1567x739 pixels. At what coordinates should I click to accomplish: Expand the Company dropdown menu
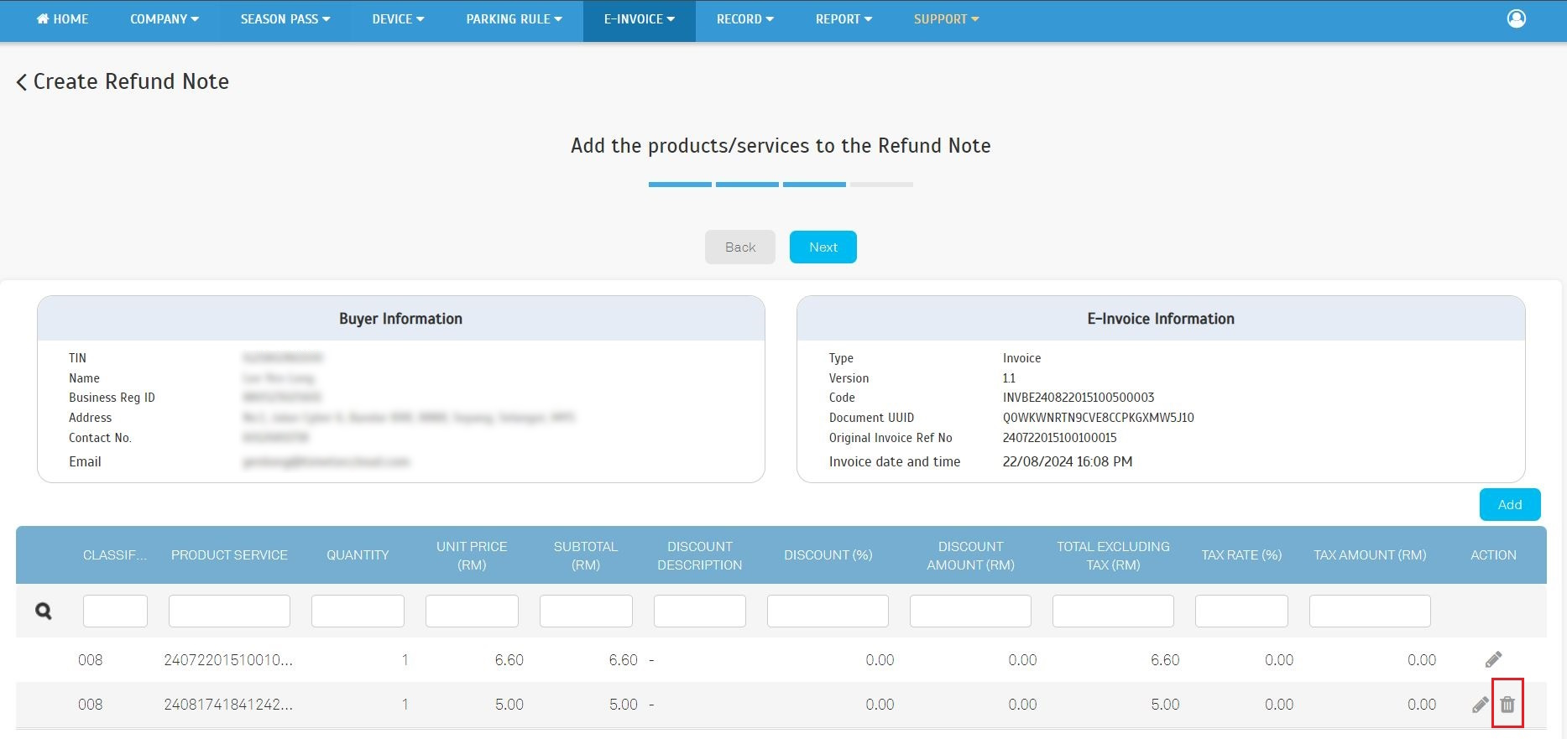(x=165, y=19)
